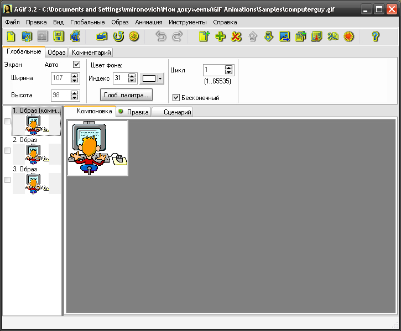Increase the Индекс value with up arrow
Viewport: 401px width, 331px height.
tap(134, 76)
